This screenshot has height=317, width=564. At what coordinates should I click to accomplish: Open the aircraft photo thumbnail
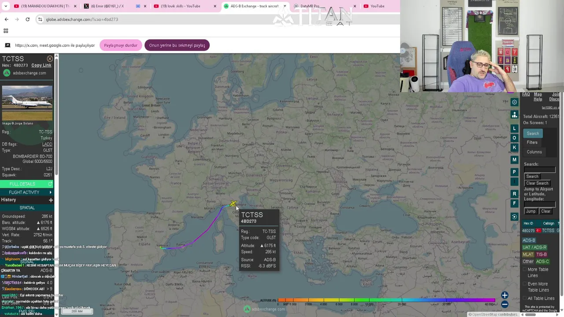27,103
